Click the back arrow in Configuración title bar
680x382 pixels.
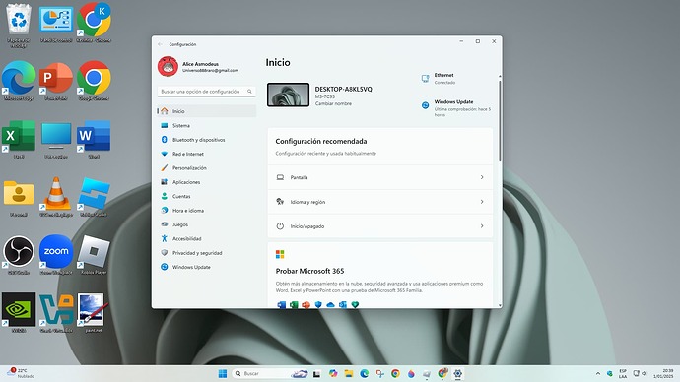[160, 44]
